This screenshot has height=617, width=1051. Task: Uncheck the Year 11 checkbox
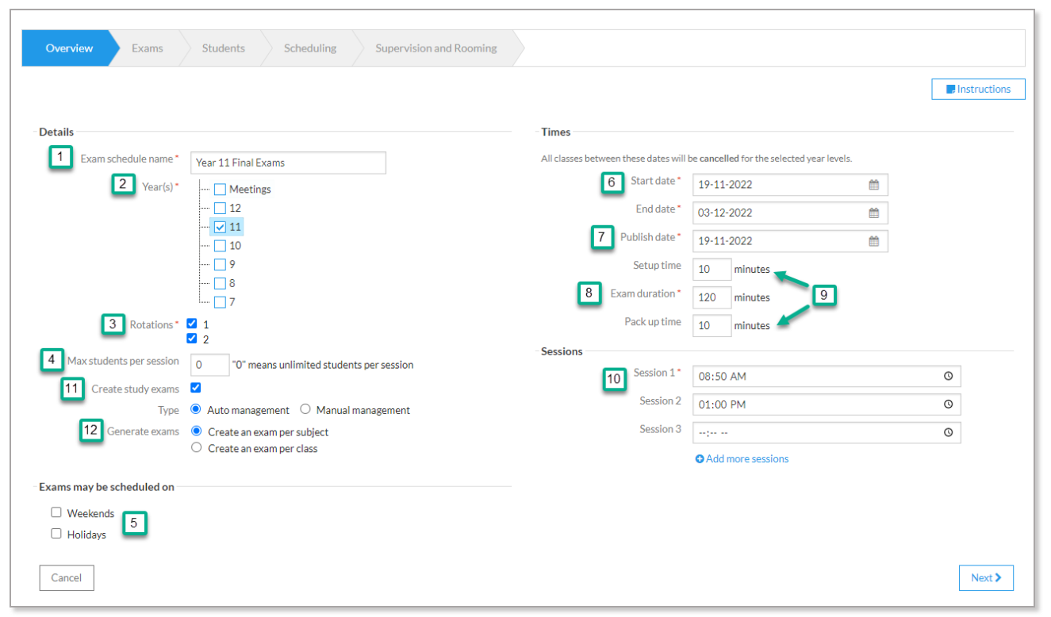[220, 227]
